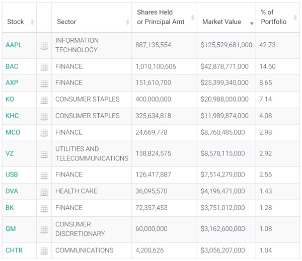Sort by the Sector column header

[x=66, y=22]
